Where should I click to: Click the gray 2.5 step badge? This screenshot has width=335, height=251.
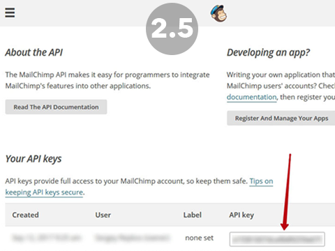click(172, 29)
